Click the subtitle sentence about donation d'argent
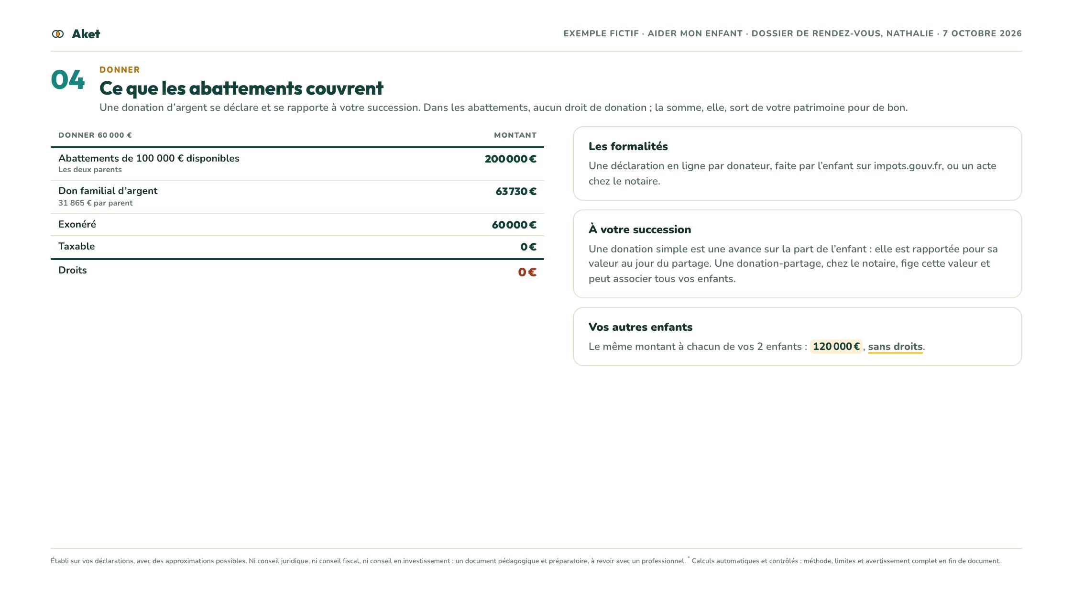 (x=504, y=108)
